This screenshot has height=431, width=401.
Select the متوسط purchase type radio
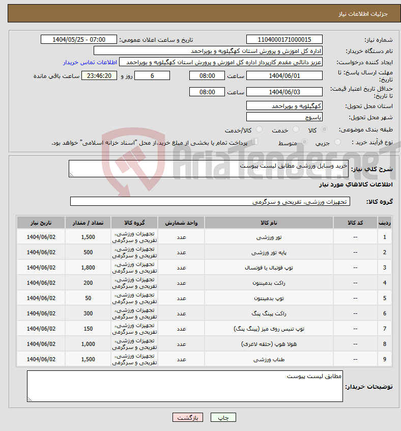point(304,142)
